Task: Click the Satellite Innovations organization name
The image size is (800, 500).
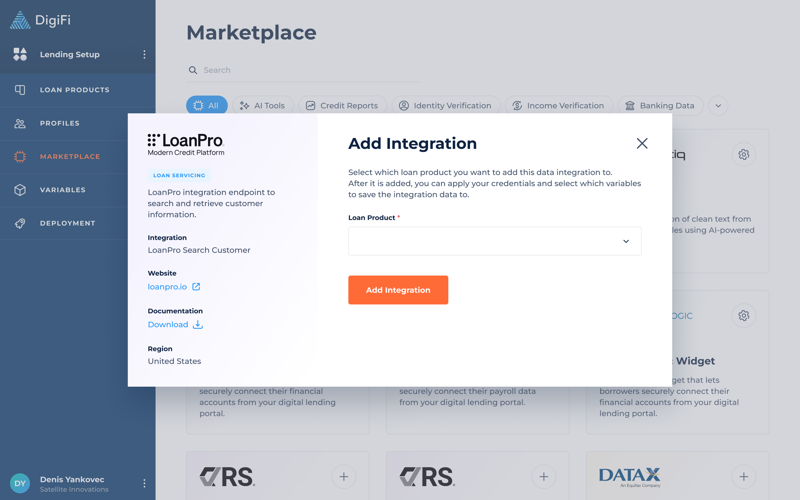Action: [x=74, y=489]
